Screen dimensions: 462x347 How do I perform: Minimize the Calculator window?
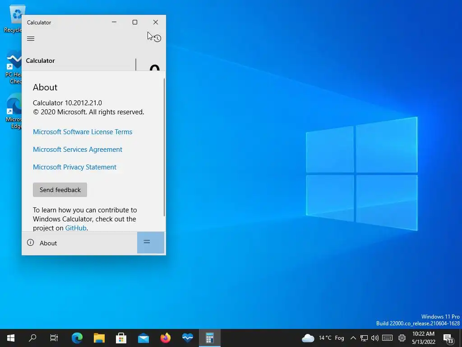pyautogui.click(x=114, y=22)
